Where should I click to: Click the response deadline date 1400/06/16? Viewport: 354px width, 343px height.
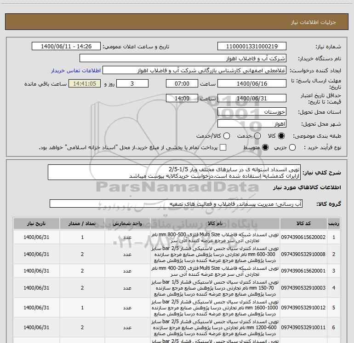click(x=252, y=84)
